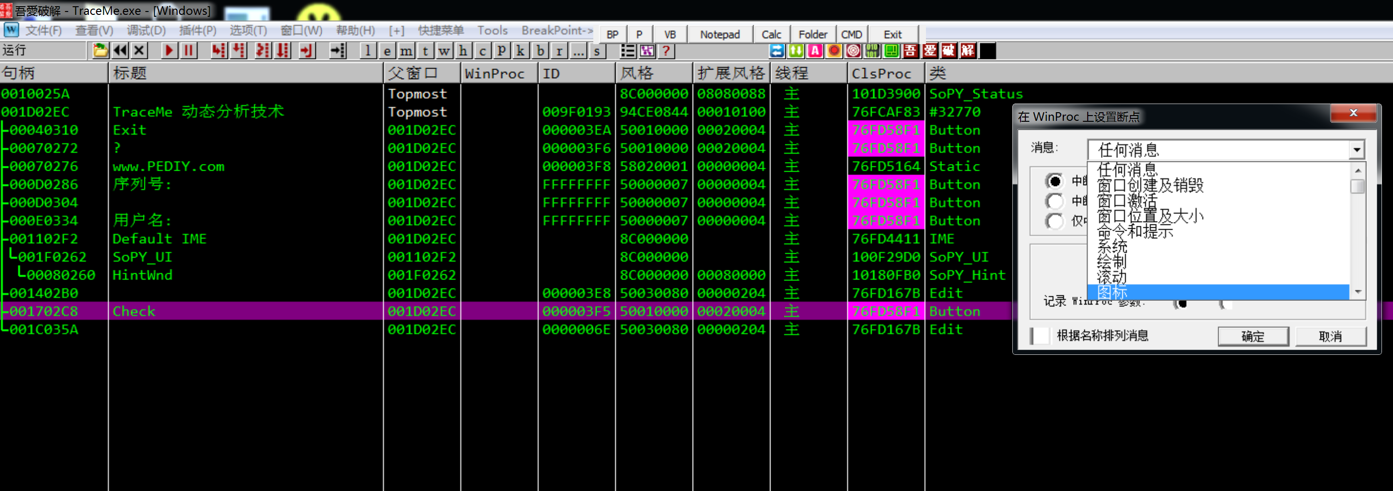Click the list-style options toolbar icon
Screen dimensions: 1393x491
(628, 51)
